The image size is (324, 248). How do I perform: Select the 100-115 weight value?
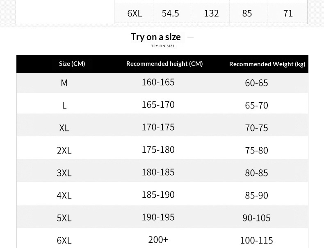click(x=256, y=240)
